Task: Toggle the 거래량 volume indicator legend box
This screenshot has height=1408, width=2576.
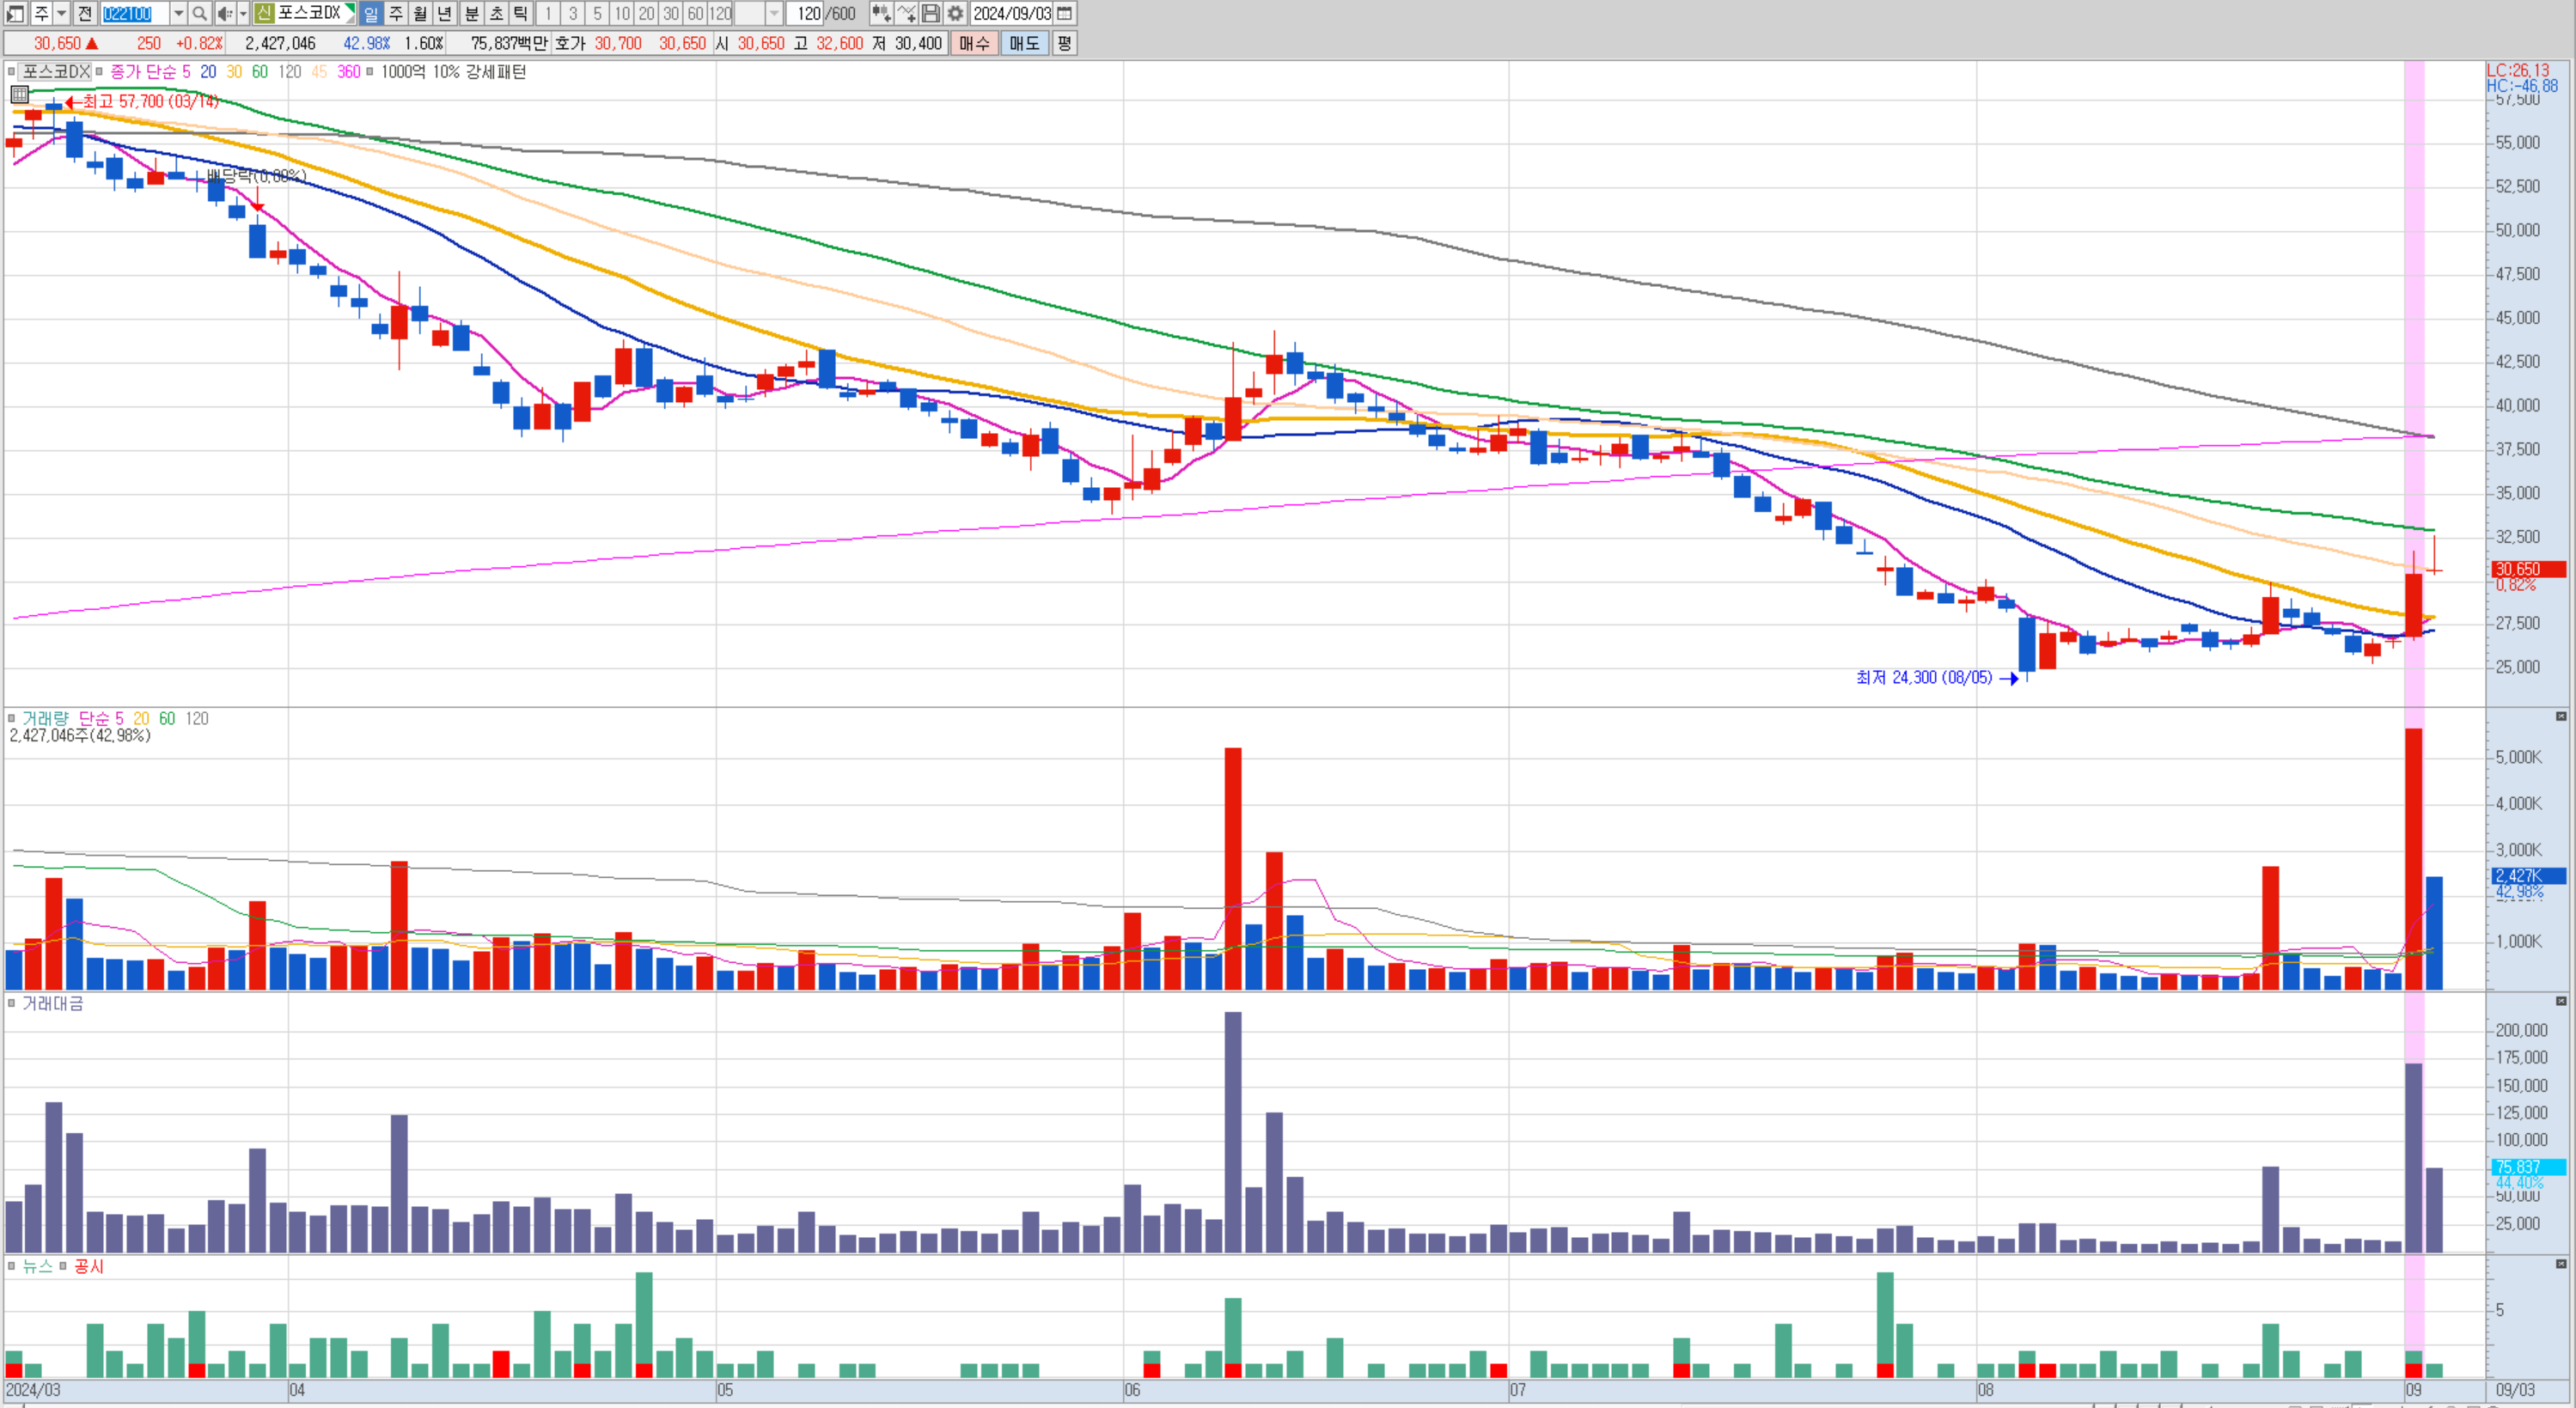Action: pyautogui.click(x=12, y=718)
